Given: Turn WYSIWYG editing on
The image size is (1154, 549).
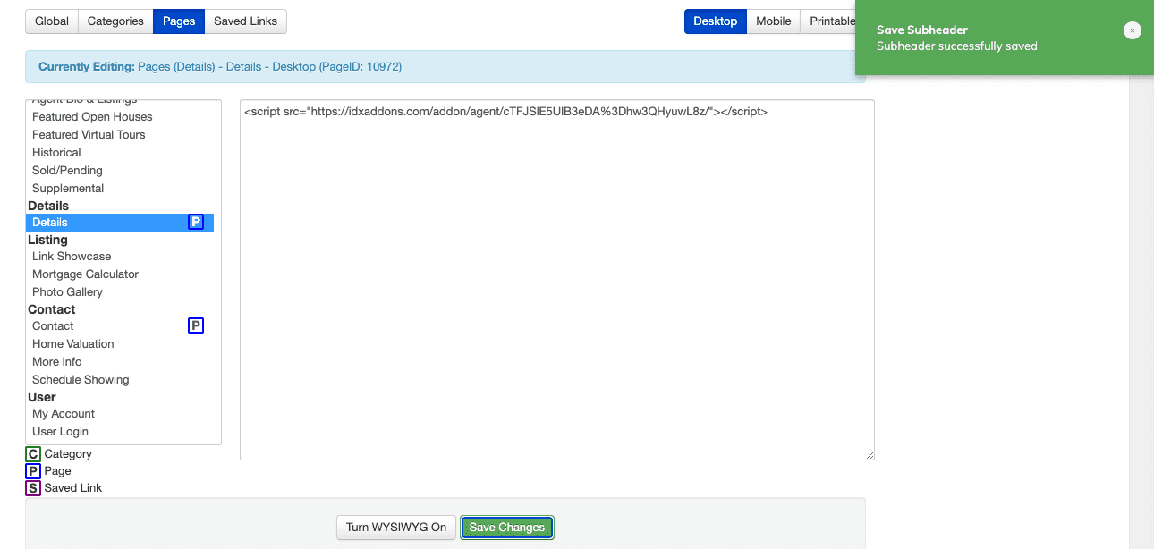Looking at the screenshot, I should [x=396, y=527].
